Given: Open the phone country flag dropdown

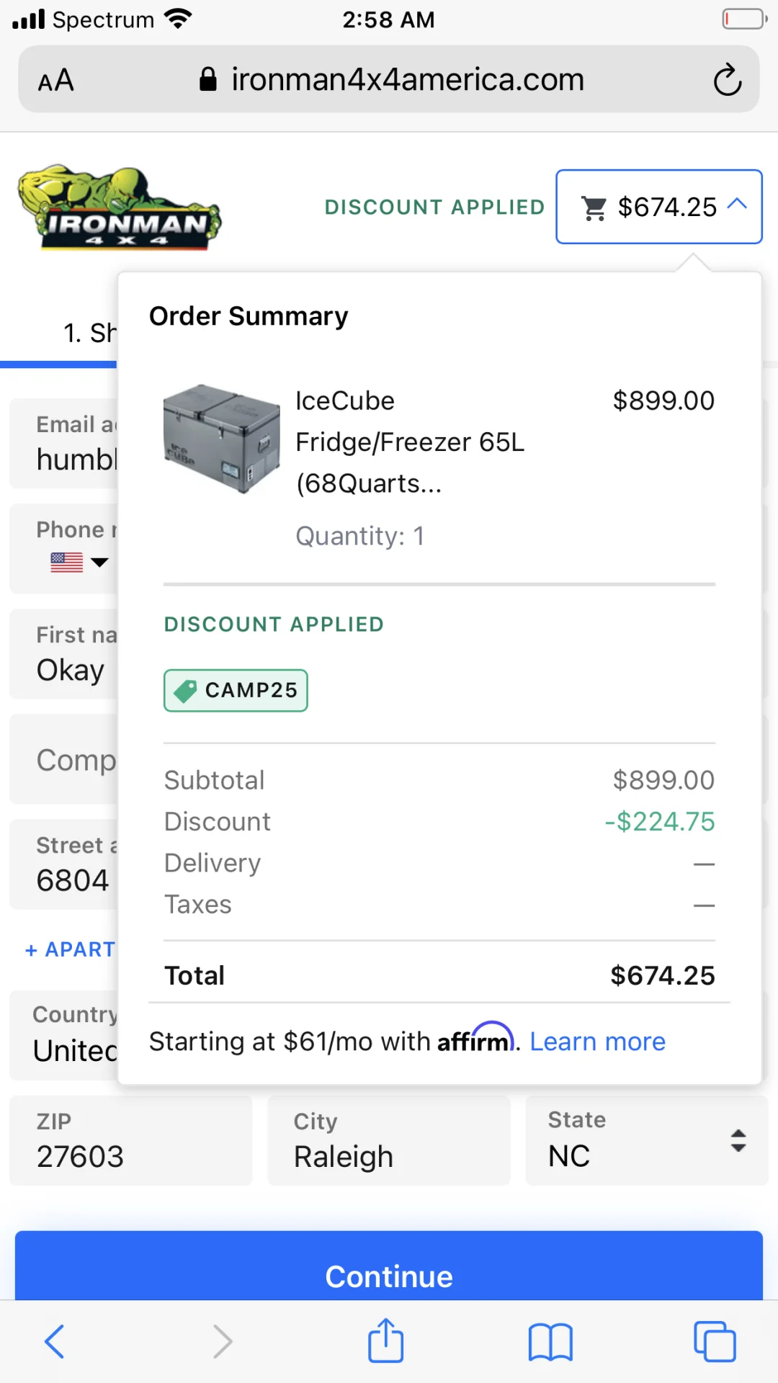Looking at the screenshot, I should (x=79, y=562).
